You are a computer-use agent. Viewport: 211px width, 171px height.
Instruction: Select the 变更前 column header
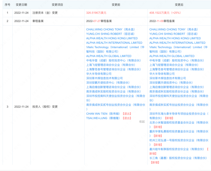pos(116,5)
